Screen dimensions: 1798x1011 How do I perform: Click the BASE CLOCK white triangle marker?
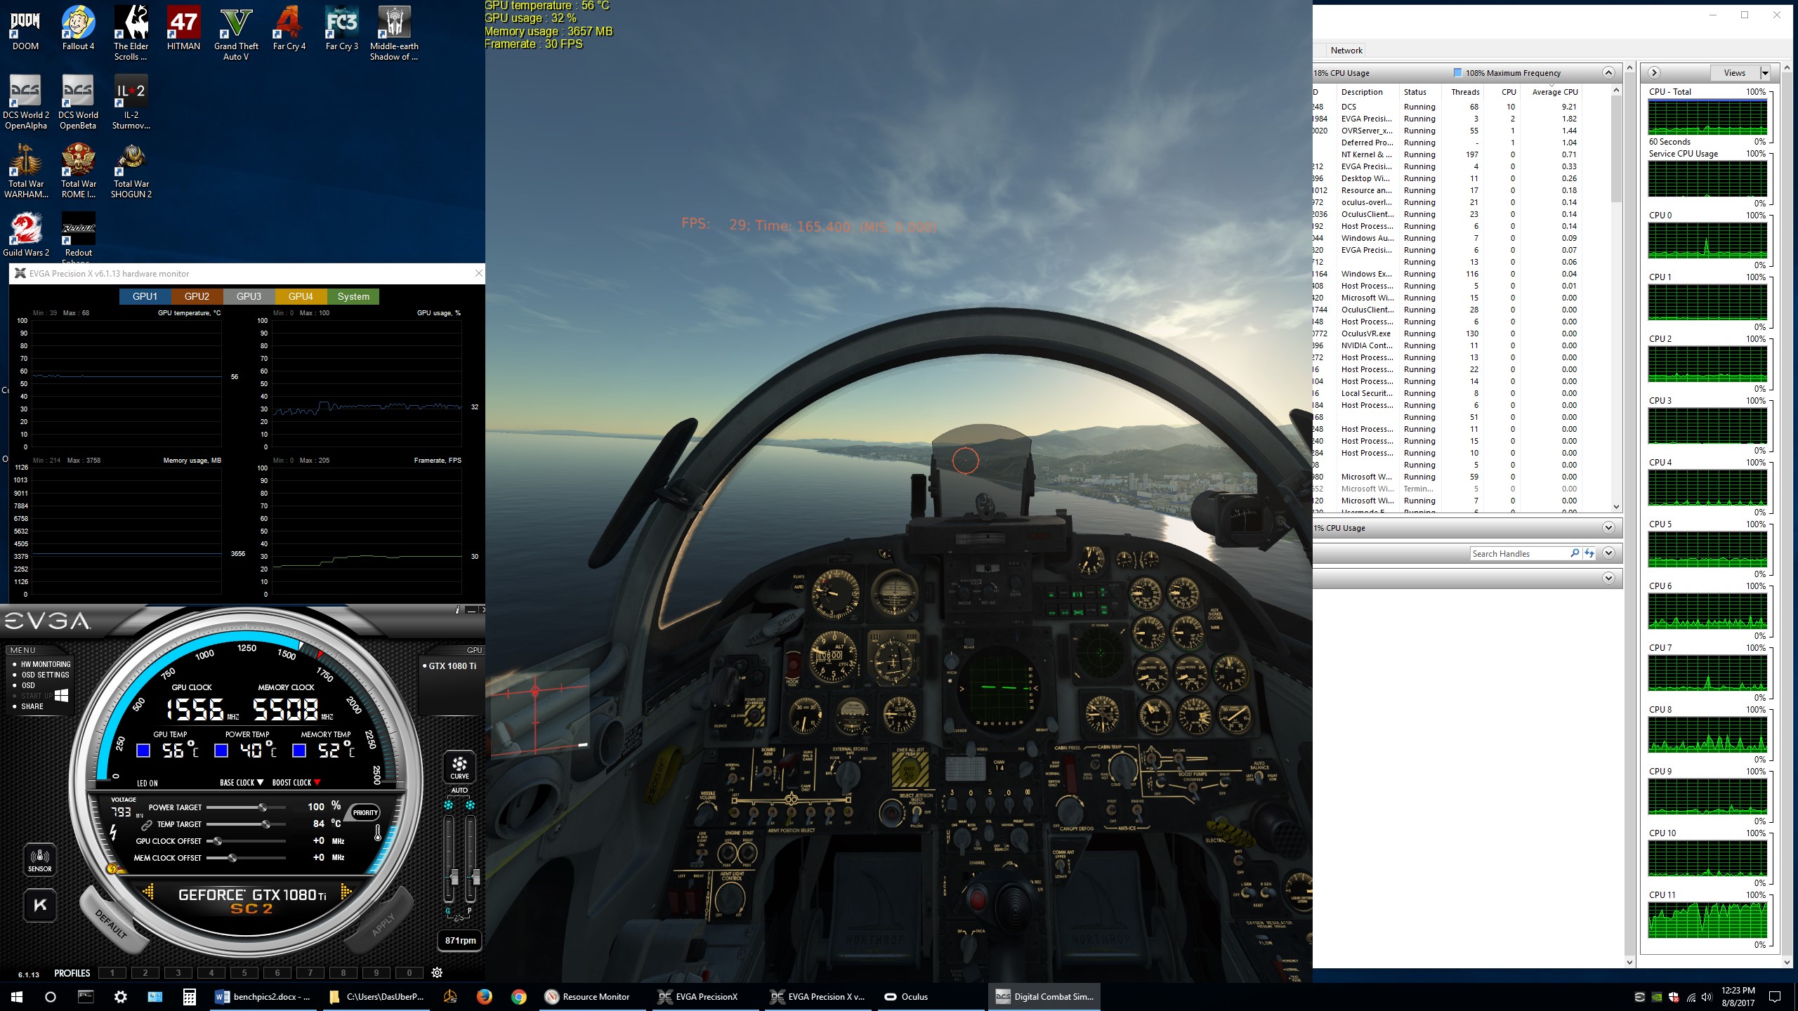(x=261, y=782)
